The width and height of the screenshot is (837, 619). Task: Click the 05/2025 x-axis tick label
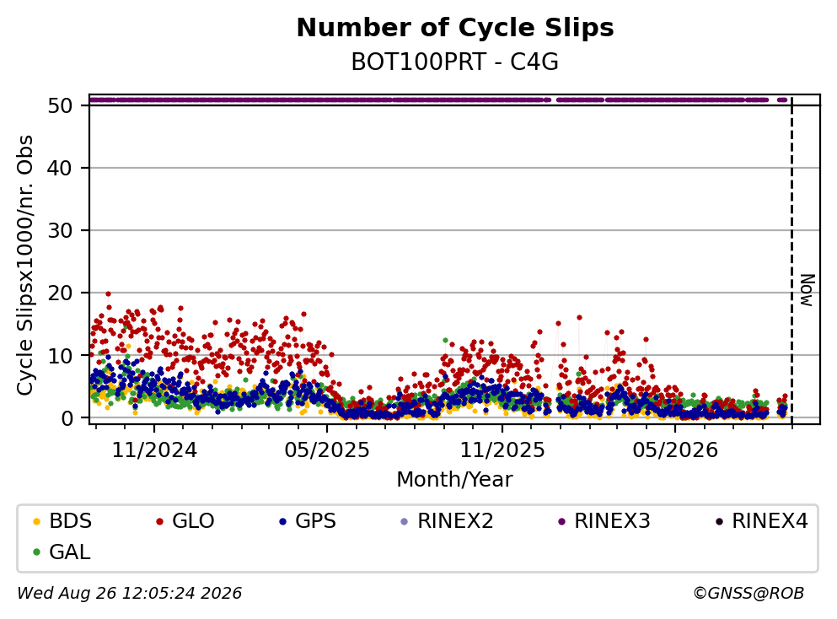click(327, 450)
